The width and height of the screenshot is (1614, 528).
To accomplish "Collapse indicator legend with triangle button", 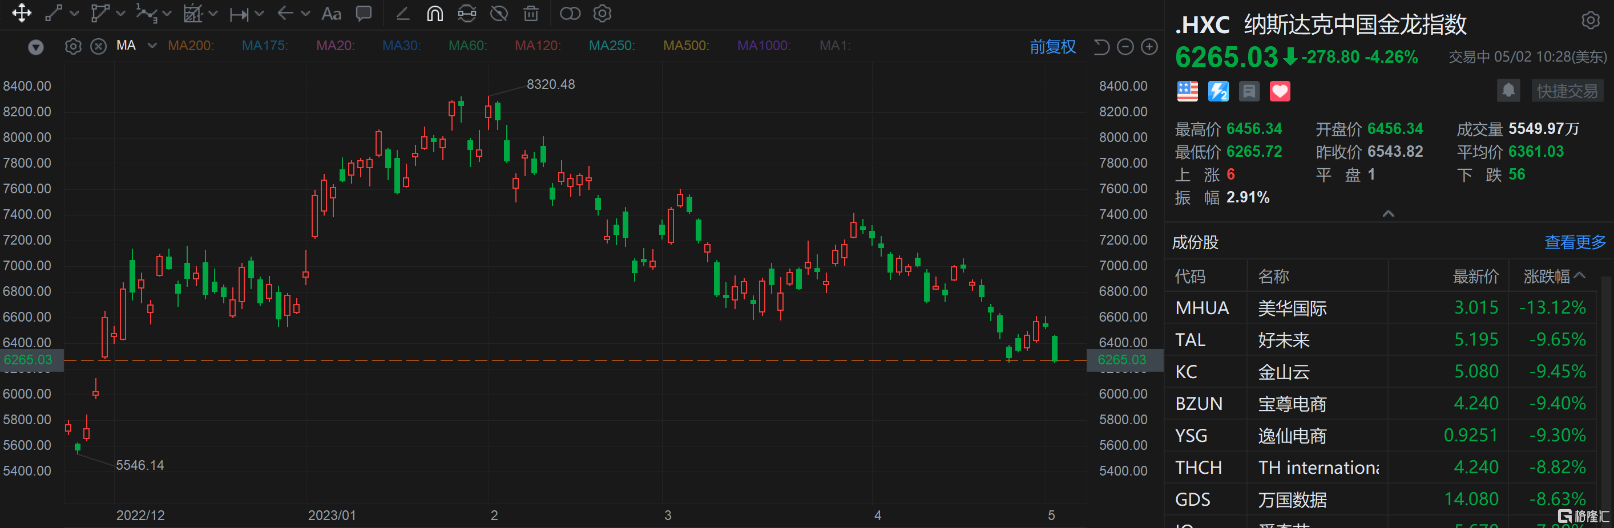I will (x=36, y=46).
